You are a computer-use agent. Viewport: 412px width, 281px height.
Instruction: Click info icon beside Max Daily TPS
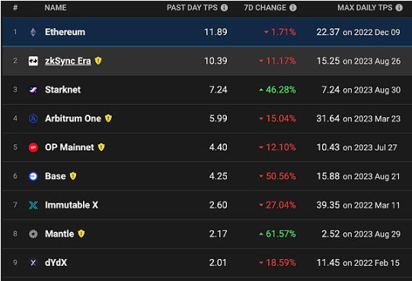pyautogui.click(x=399, y=8)
